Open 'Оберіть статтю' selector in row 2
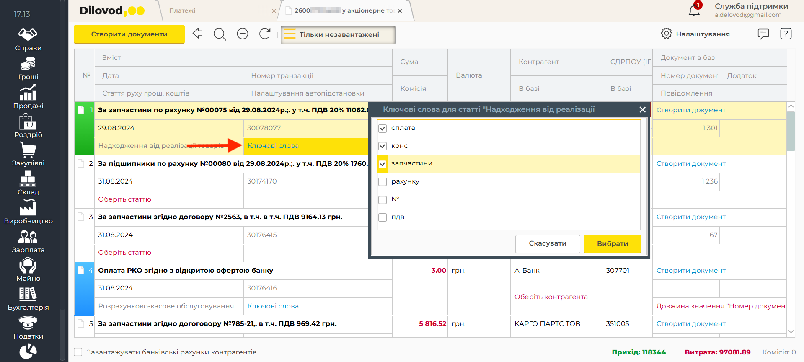This screenshot has height=362, width=804. 125,199
